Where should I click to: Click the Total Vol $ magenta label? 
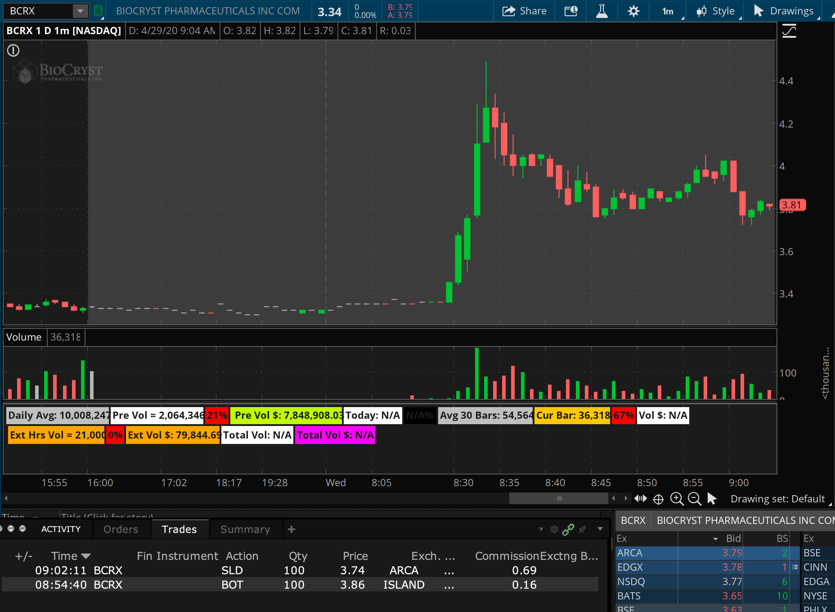335,435
